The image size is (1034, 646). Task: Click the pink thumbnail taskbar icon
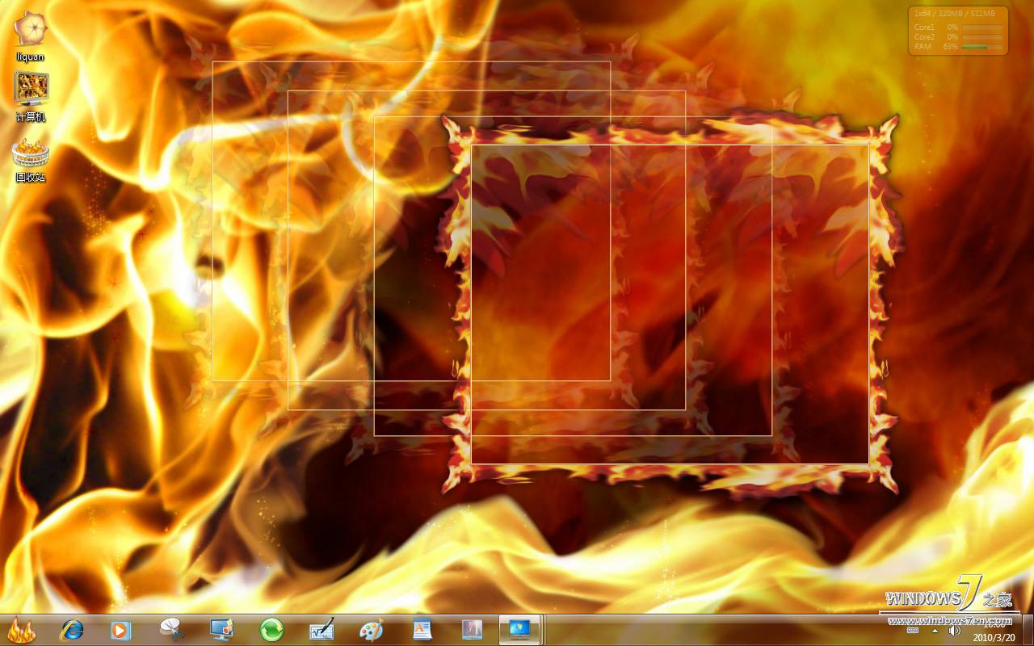coord(472,630)
